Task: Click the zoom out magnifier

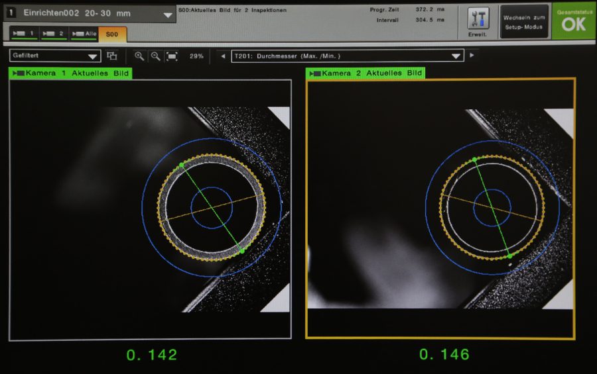Action: click(x=155, y=56)
